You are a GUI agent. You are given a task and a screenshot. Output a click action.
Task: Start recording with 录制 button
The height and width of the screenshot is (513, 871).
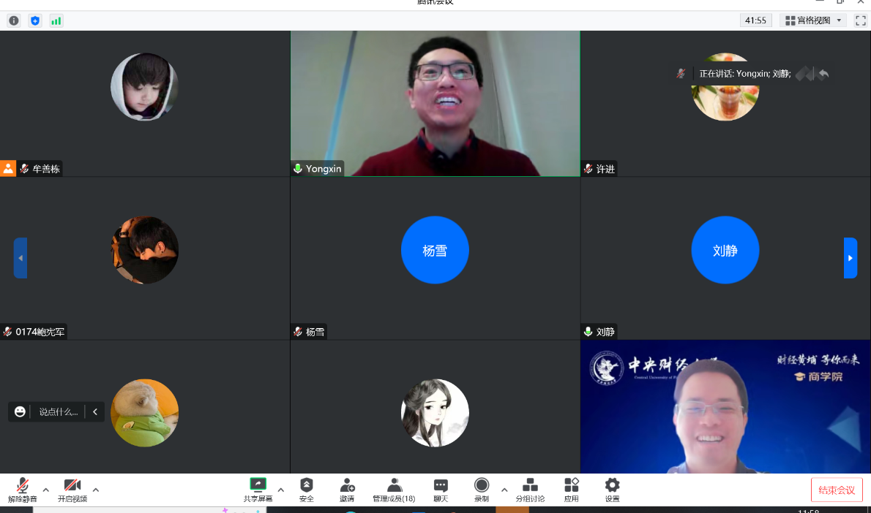click(481, 489)
